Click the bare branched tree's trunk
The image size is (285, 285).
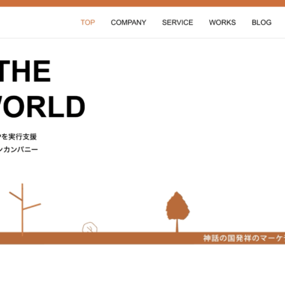point(22,209)
